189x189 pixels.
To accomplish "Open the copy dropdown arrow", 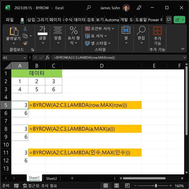I will pos(31,36).
